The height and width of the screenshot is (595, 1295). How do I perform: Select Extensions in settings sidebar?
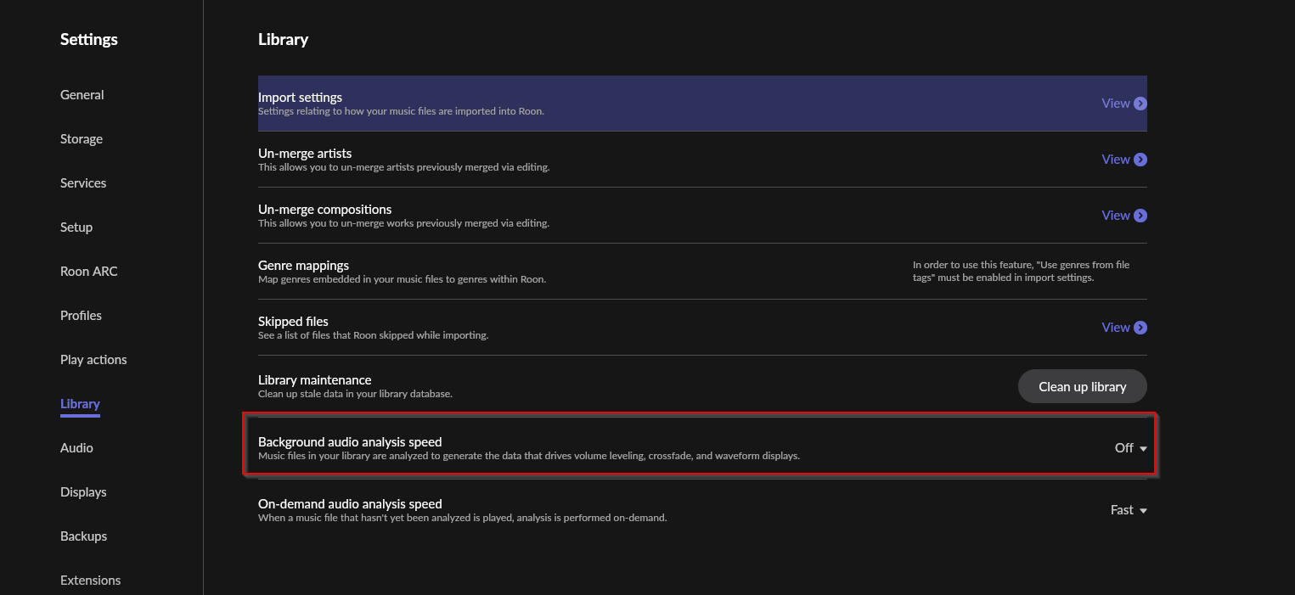(x=90, y=581)
